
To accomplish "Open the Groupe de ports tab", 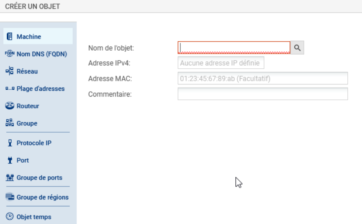I will coord(39,178).
